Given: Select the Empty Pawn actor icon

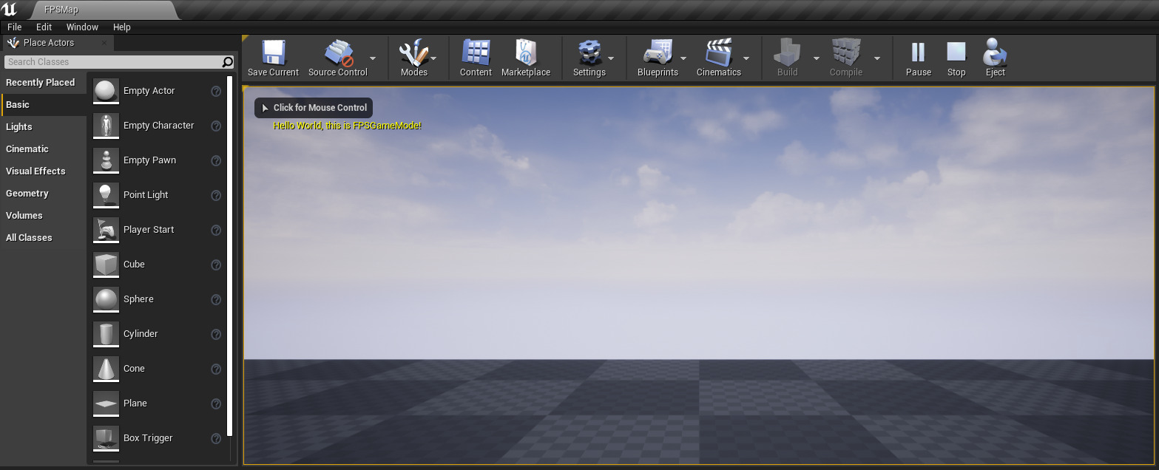Looking at the screenshot, I should (107, 160).
